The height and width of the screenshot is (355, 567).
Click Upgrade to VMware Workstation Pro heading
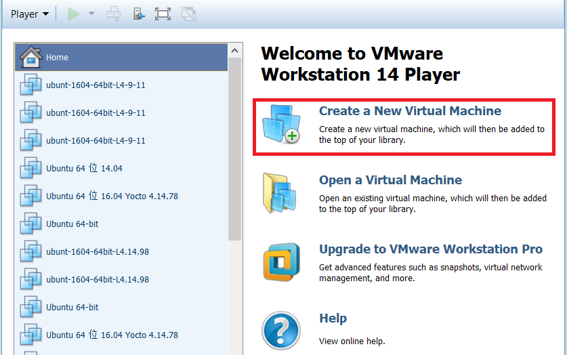431,249
